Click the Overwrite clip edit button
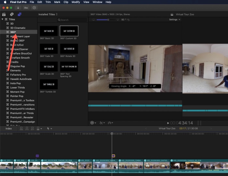 point(38,129)
